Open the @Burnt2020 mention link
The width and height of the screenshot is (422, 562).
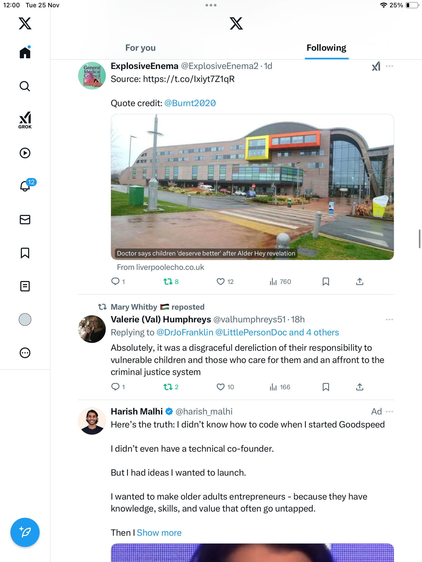pyautogui.click(x=190, y=103)
